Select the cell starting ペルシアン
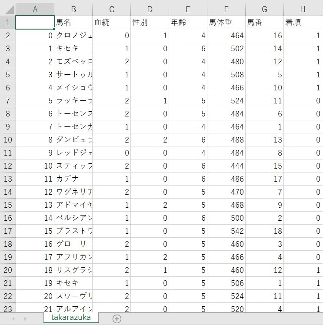This screenshot has width=323, height=325. (x=73, y=218)
